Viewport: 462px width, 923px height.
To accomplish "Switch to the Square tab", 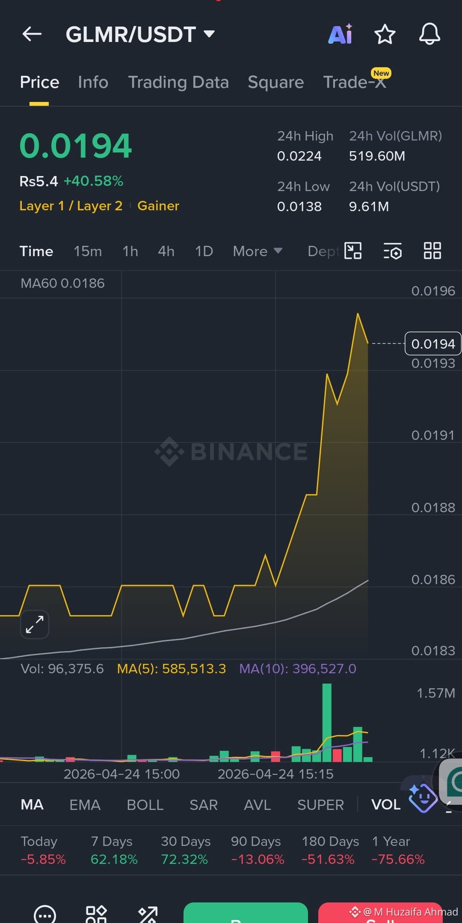I will coord(276,82).
